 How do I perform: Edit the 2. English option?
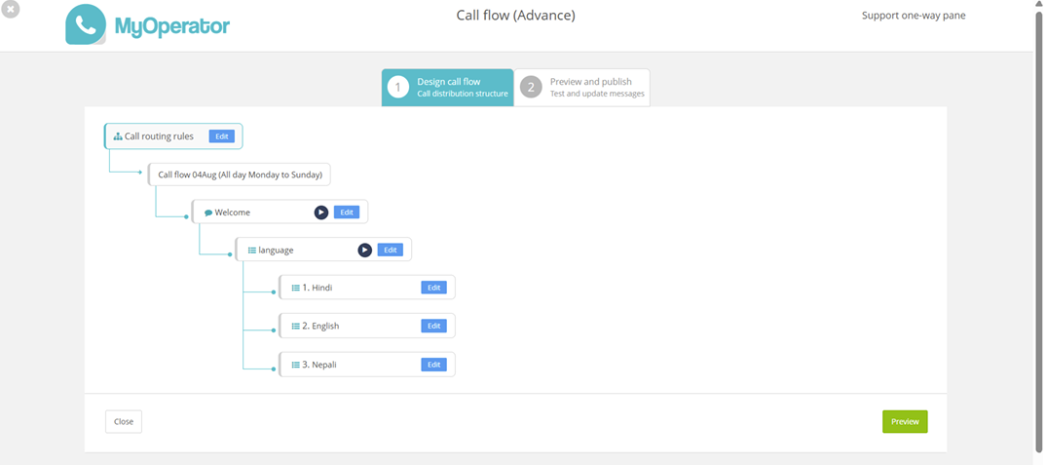[x=433, y=326]
